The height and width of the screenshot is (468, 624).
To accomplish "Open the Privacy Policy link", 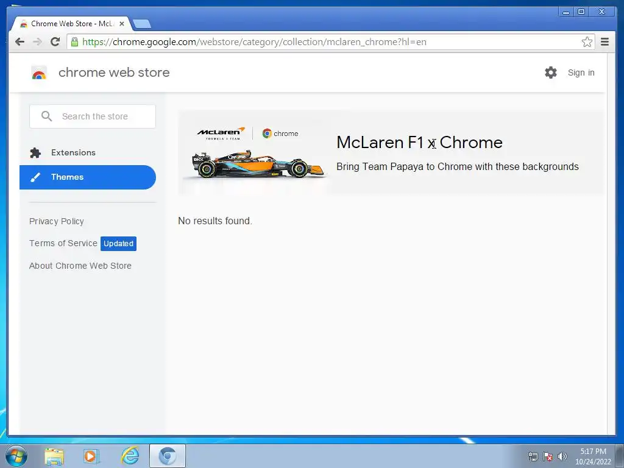I will [x=57, y=221].
